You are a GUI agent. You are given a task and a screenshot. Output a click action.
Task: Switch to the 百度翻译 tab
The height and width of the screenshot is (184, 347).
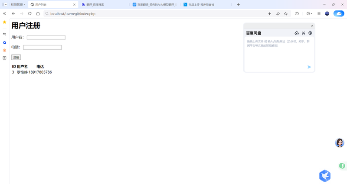154,4
